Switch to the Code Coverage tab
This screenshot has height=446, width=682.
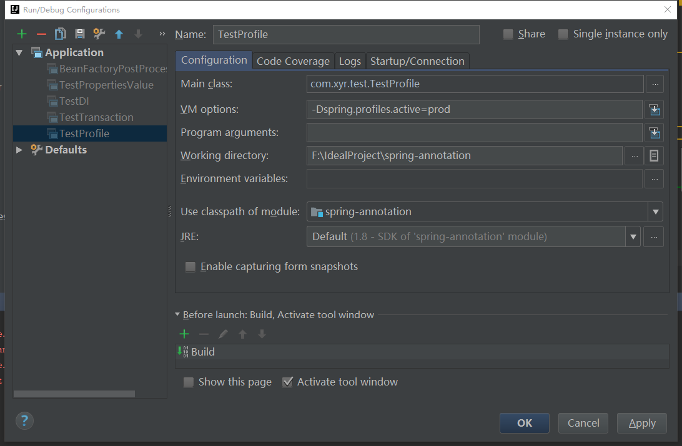click(293, 61)
